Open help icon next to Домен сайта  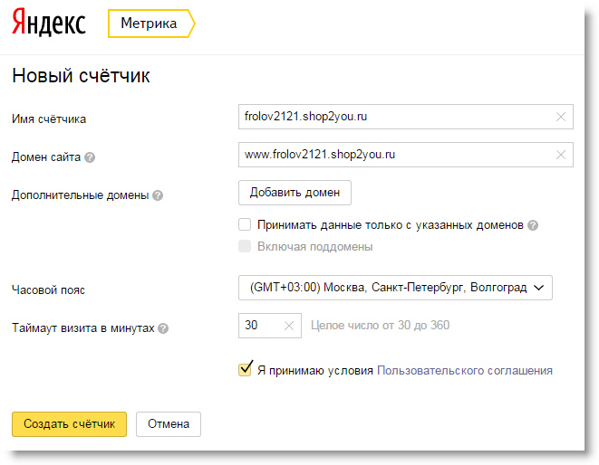click(90, 157)
